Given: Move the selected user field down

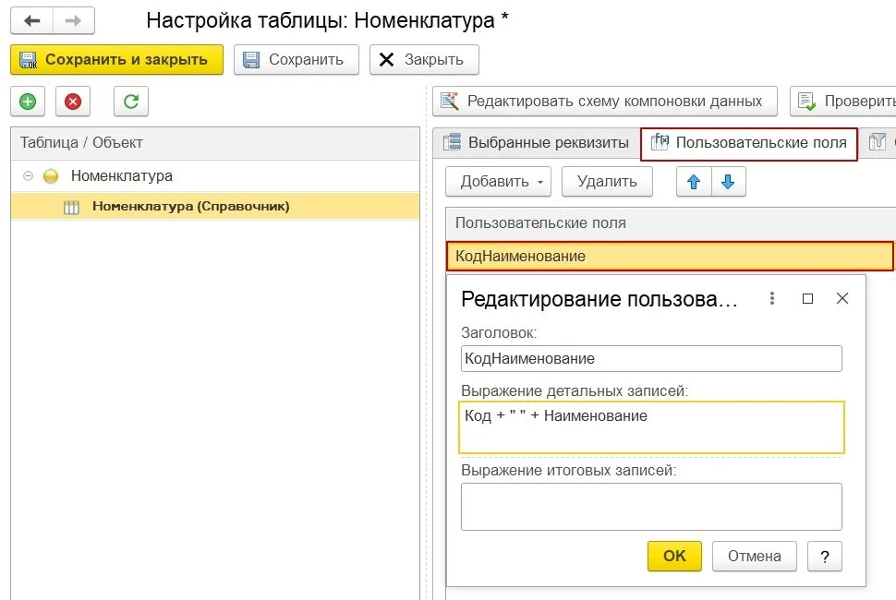Looking at the screenshot, I should [729, 181].
